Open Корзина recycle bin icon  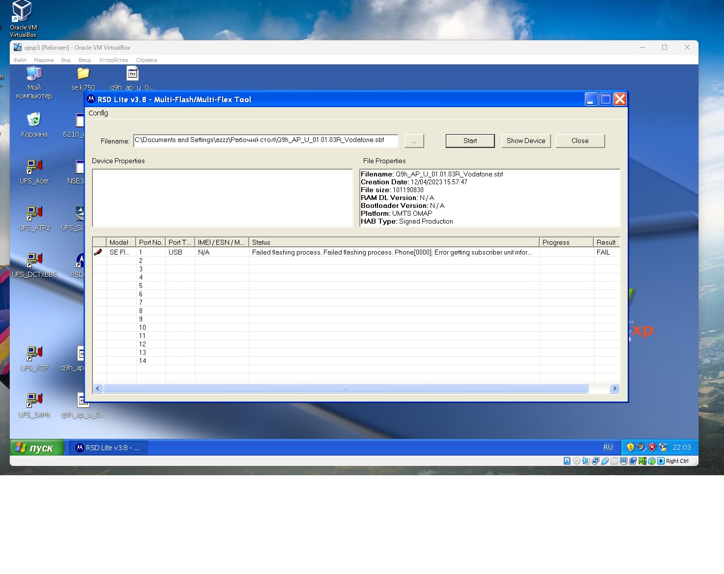(34, 125)
